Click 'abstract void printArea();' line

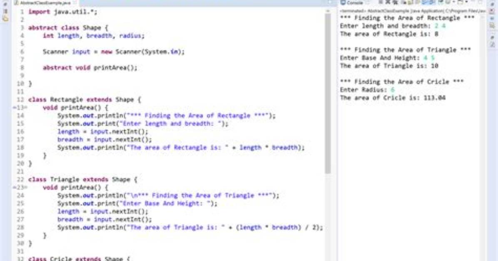90,68
